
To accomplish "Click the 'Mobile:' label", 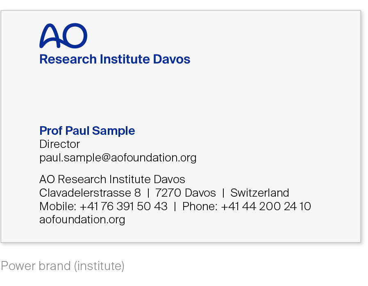I will coord(58,206).
